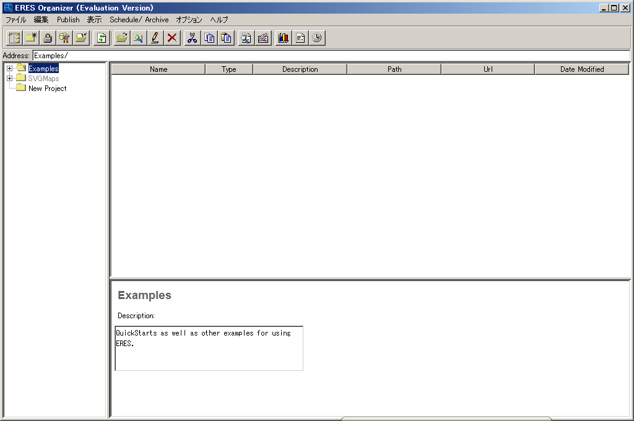Viewport: 634px width, 421px height.
Task: Click the document preview magnifier icon
Action: pyautogui.click(x=246, y=38)
